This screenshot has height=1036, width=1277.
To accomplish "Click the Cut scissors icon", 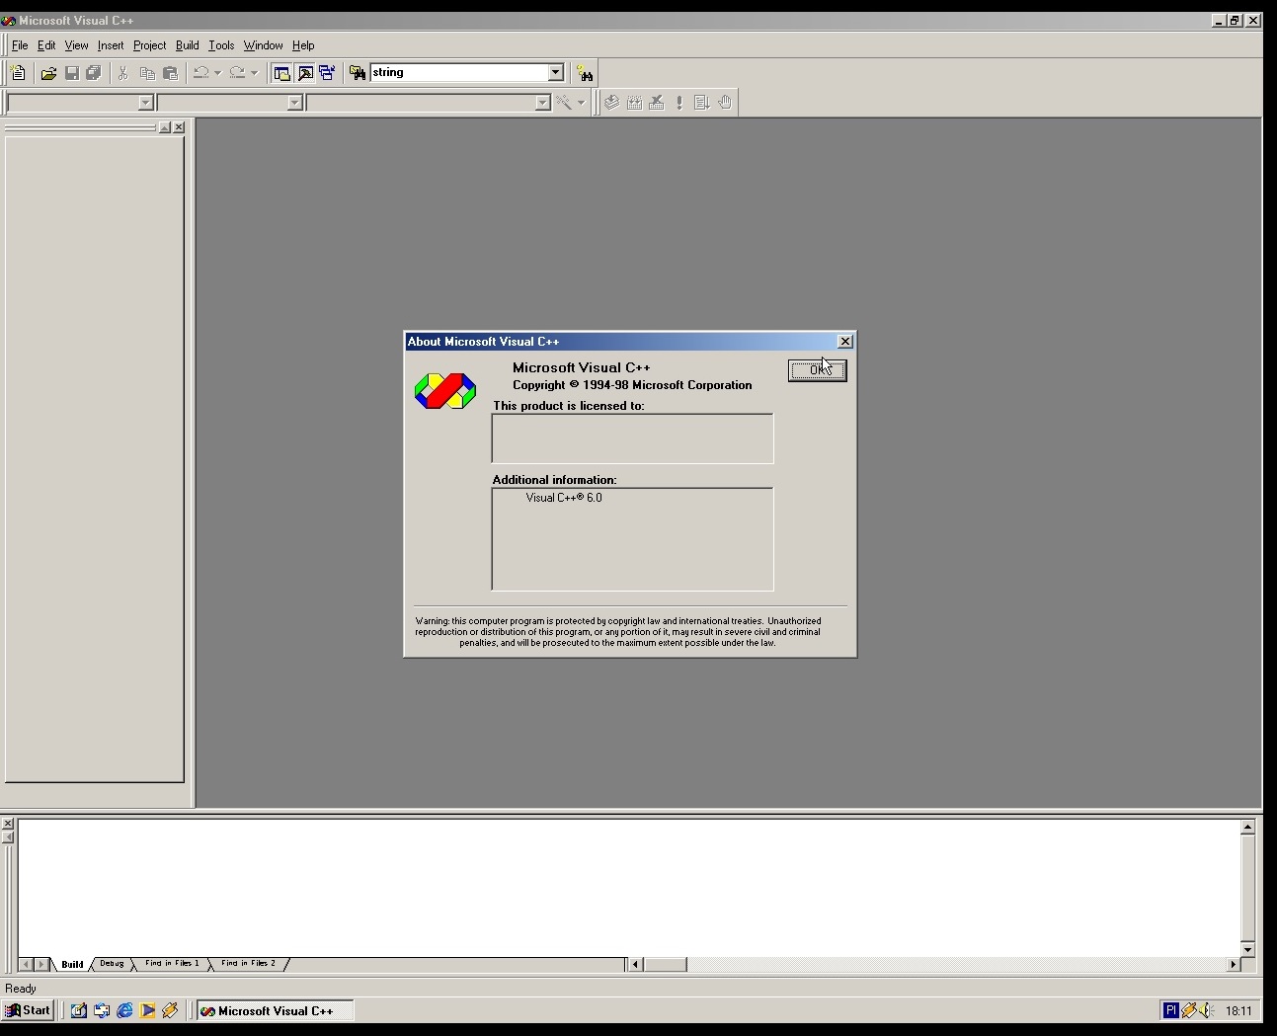I will 123,73.
